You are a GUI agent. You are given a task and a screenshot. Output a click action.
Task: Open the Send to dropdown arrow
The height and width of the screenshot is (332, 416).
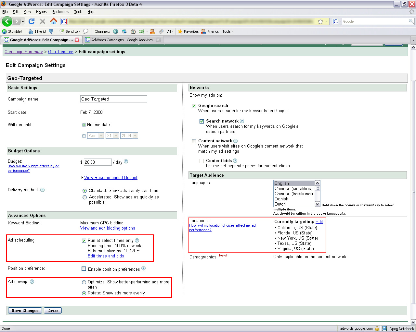pos(80,31)
